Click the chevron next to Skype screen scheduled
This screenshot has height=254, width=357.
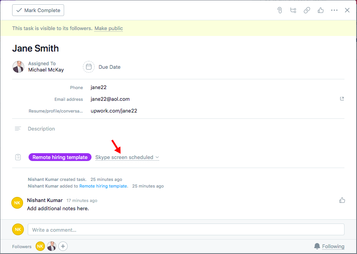(157, 157)
